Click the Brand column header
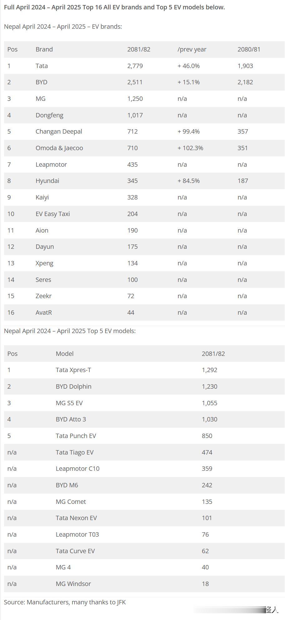Screen dimensions: 285x620 click(x=44, y=49)
